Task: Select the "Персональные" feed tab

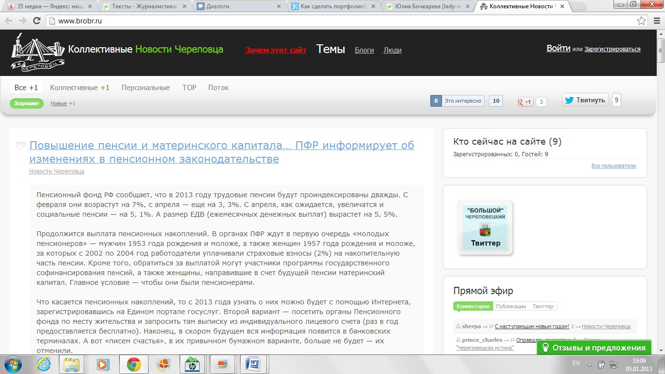Action: point(146,88)
